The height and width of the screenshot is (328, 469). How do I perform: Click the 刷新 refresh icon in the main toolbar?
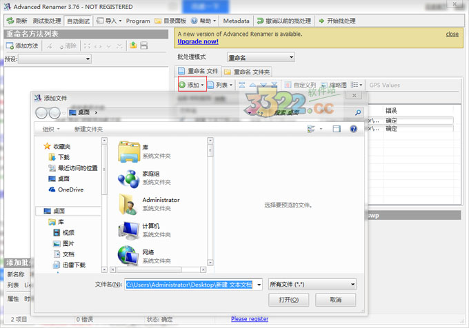click(x=10, y=21)
